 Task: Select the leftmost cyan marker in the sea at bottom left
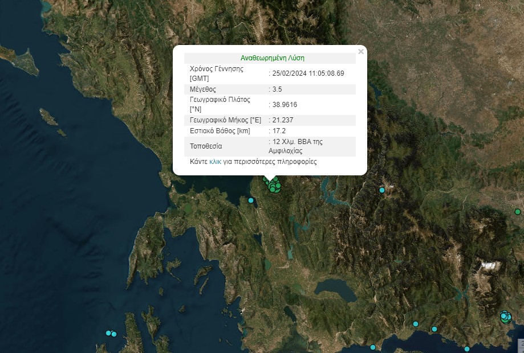pos(108,333)
